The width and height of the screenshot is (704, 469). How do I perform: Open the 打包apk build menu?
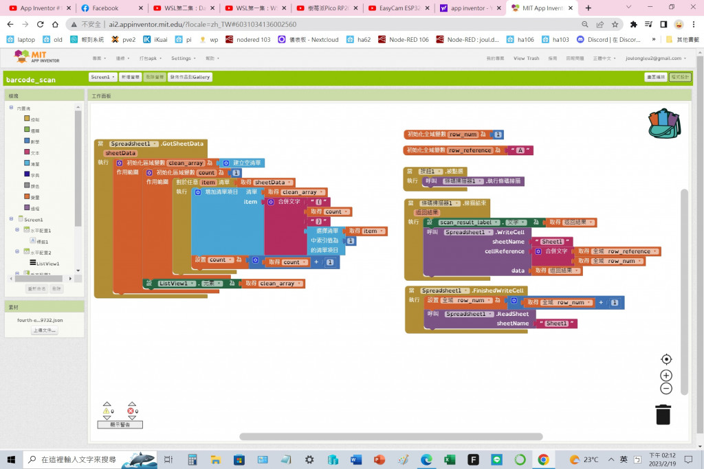pyautogui.click(x=151, y=58)
